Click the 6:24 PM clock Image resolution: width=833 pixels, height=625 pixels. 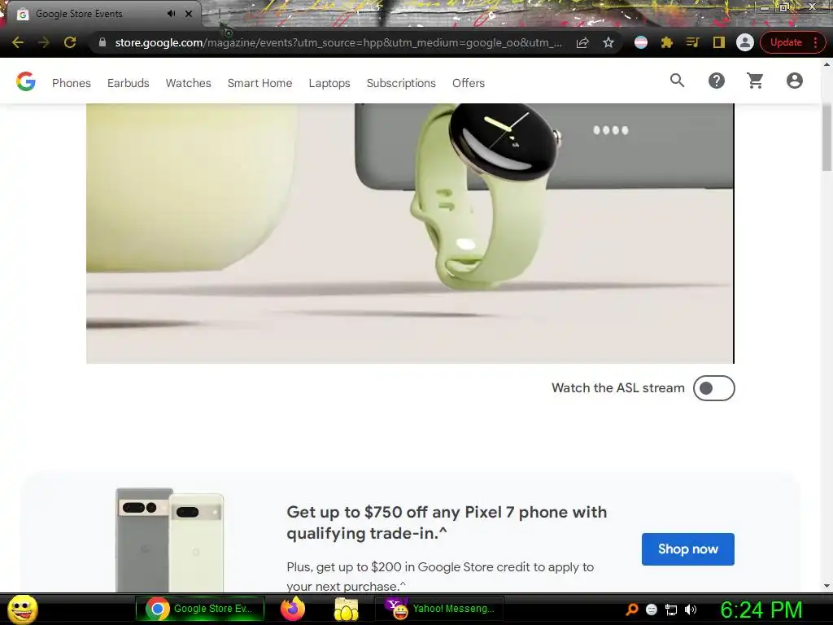click(x=761, y=610)
